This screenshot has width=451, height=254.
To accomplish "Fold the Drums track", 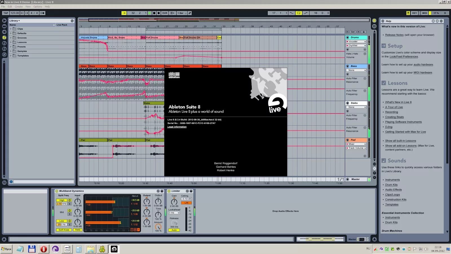I will (348, 38).
